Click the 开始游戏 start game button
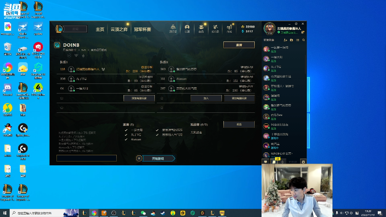The width and height of the screenshot is (386, 217). pyautogui.click(x=158, y=159)
